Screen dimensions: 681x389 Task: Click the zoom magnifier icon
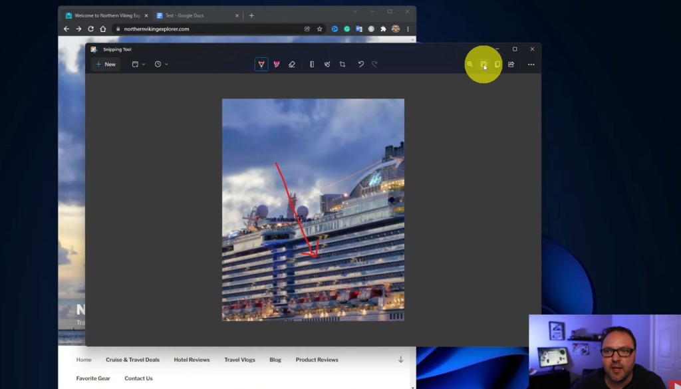[x=470, y=65]
